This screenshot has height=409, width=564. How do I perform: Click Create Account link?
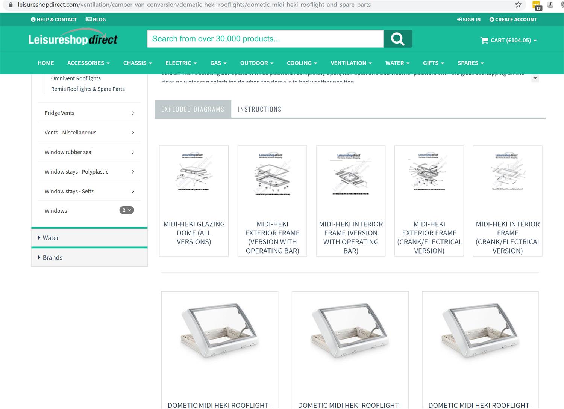pyautogui.click(x=513, y=20)
